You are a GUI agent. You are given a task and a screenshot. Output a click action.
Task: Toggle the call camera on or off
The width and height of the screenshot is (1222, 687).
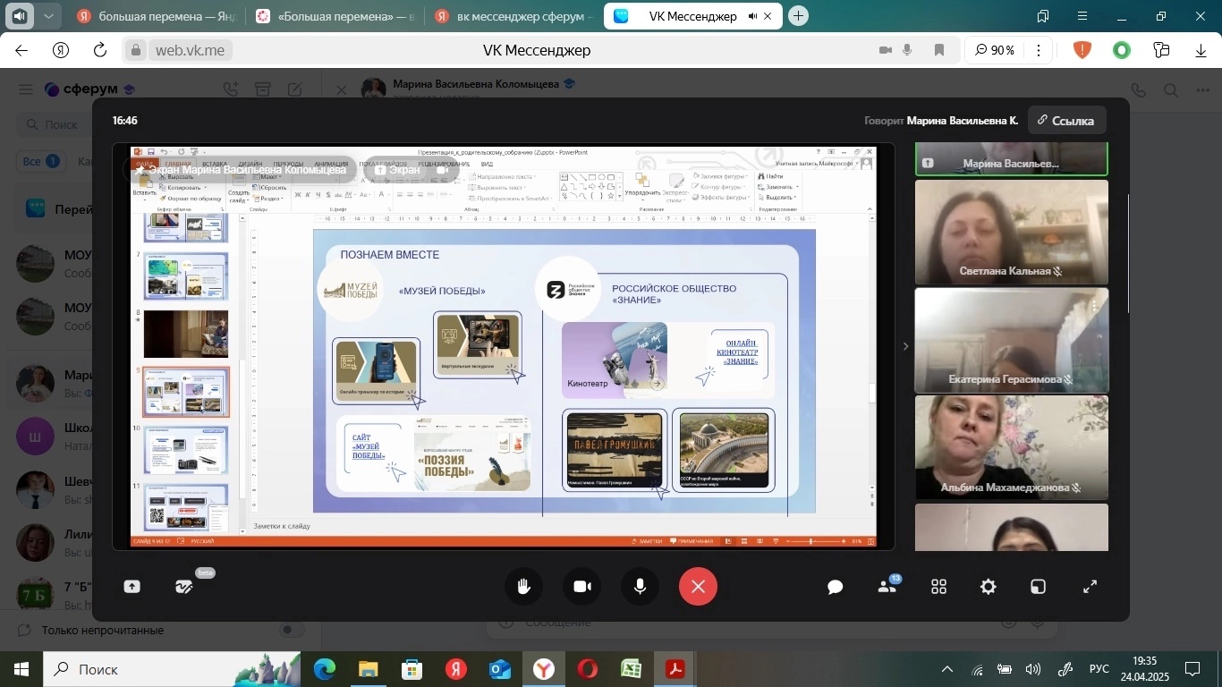pyautogui.click(x=582, y=587)
